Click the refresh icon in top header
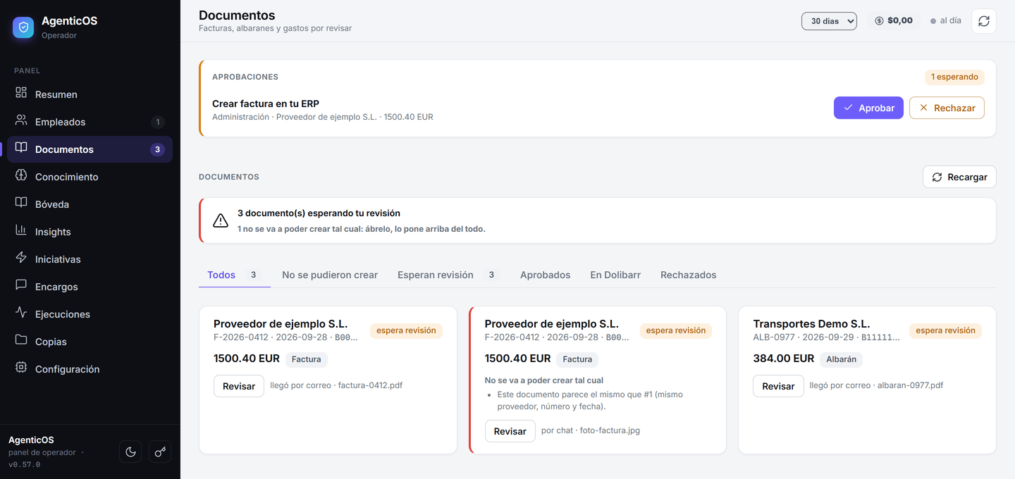Image resolution: width=1015 pixels, height=479 pixels. point(984,21)
